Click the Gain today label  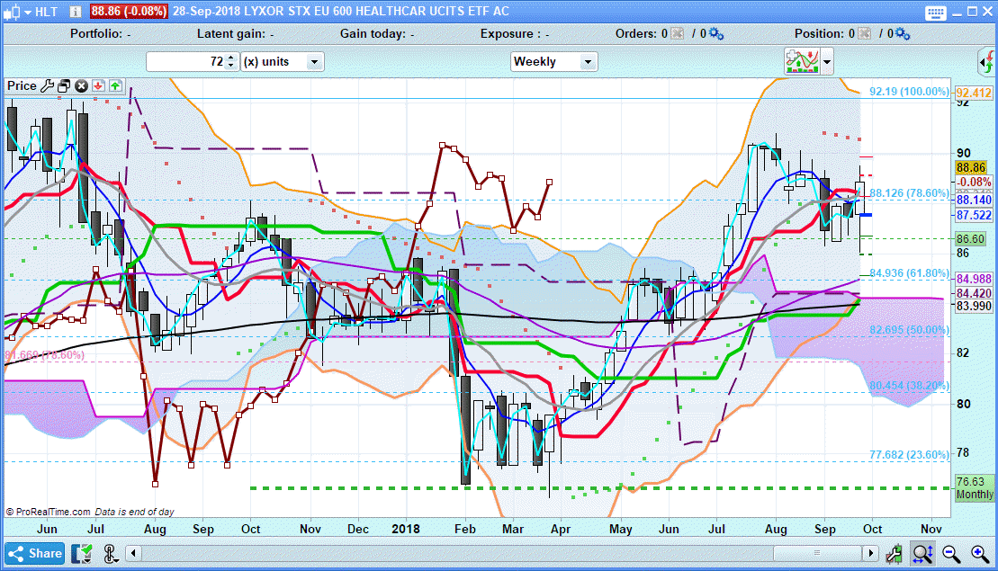[377, 33]
